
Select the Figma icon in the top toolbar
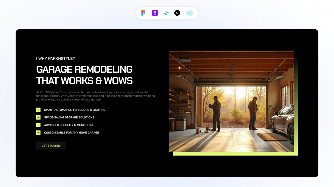click(143, 13)
